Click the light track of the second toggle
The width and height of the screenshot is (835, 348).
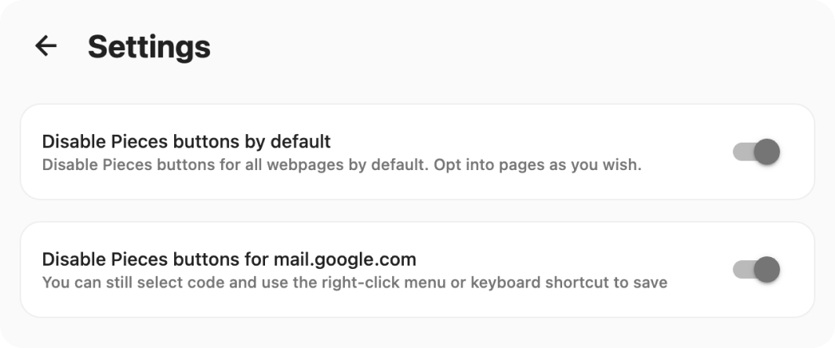[741, 270]
